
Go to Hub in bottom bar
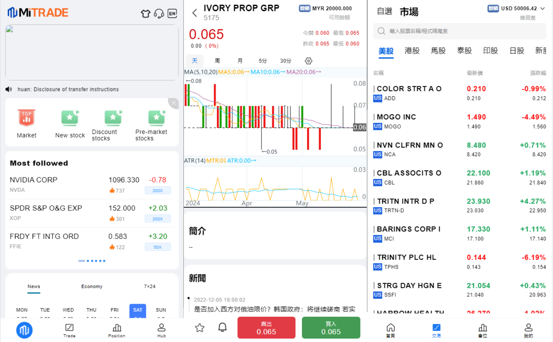pos(162,330)
